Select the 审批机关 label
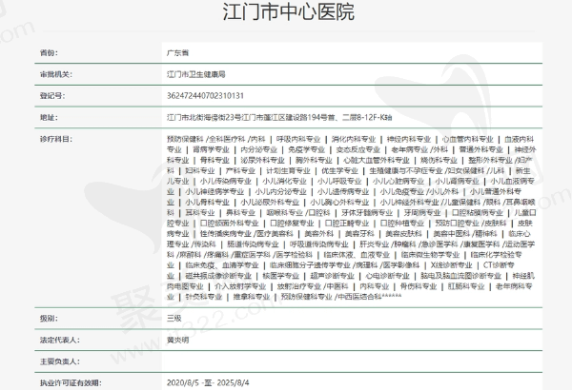572x390 pixels. click(56, 74)
